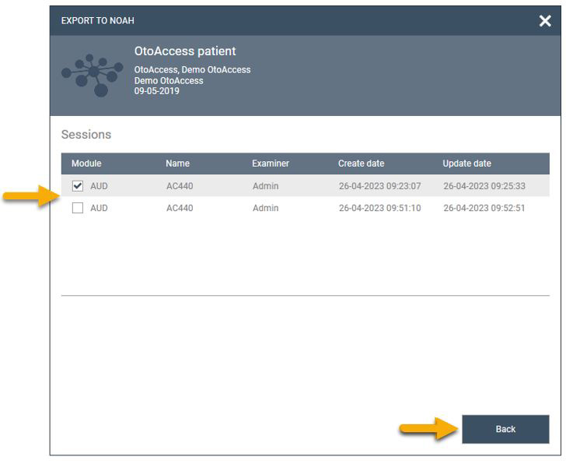
Task: Click the OtoAccess network logo icon
Action: click(93, 76)
